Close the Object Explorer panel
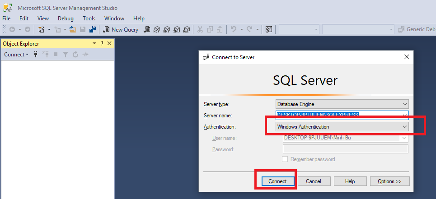Viewport: 436px width, 199px height. [x=109, y=44]
